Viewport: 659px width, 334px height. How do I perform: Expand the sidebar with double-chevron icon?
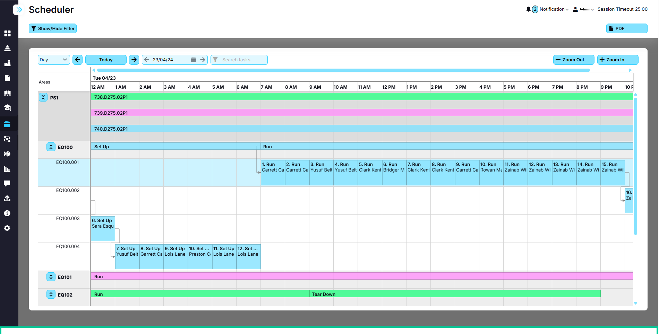pos(19,10)
